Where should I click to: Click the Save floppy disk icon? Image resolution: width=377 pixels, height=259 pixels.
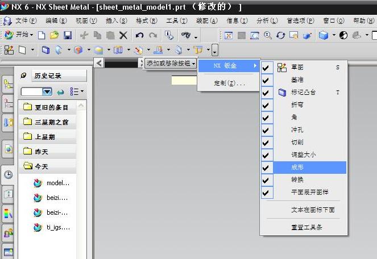click(x=68, y=36)
